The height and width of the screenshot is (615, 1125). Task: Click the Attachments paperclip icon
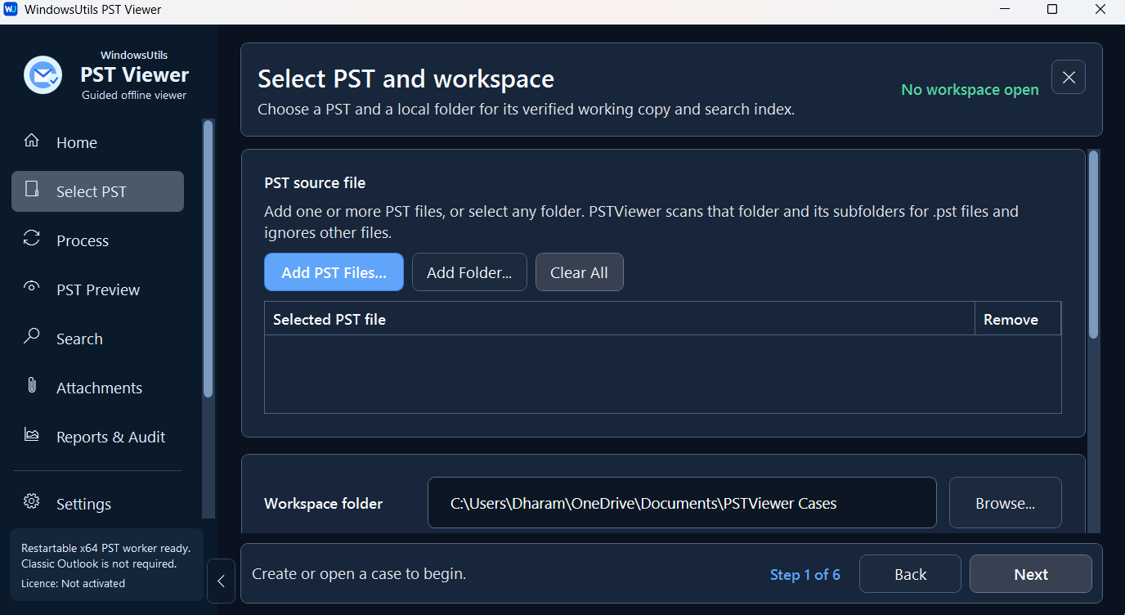[x=32, y=385]
